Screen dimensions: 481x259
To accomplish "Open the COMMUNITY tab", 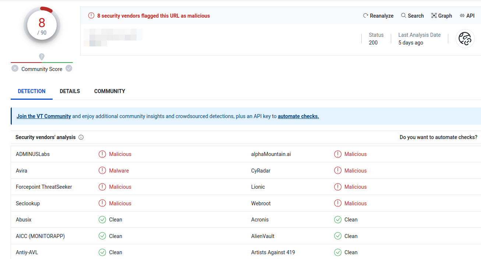I will [109, 91].
